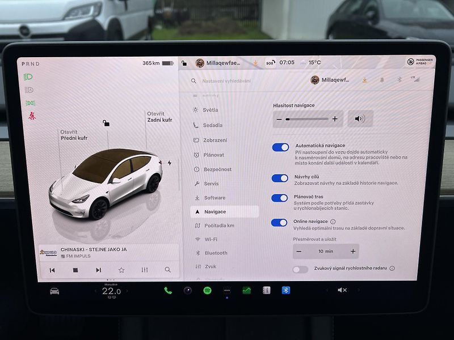
Task: Favorite the current station with star
Action: 121,270
